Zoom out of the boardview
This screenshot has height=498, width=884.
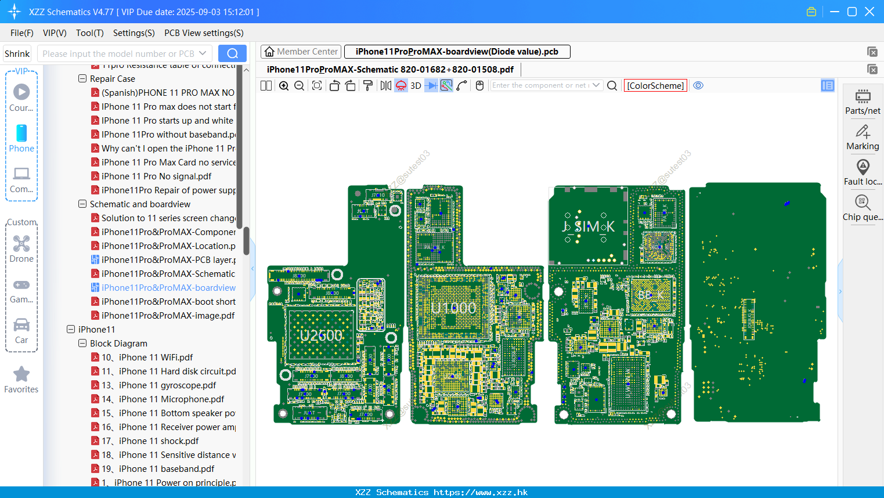[x=300, y=85]
